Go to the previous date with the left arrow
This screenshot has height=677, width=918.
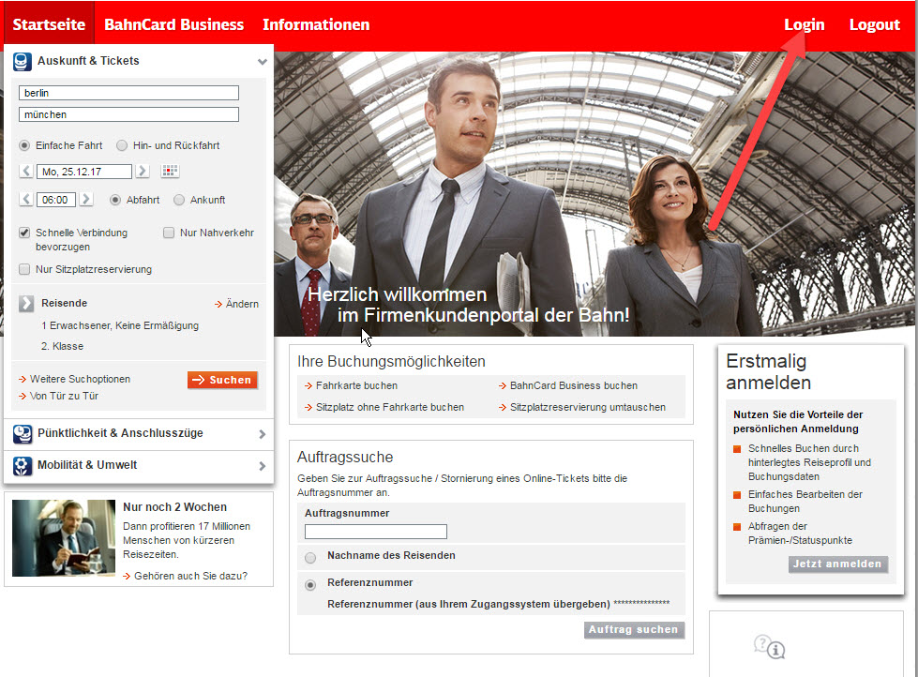pos(25,171)
